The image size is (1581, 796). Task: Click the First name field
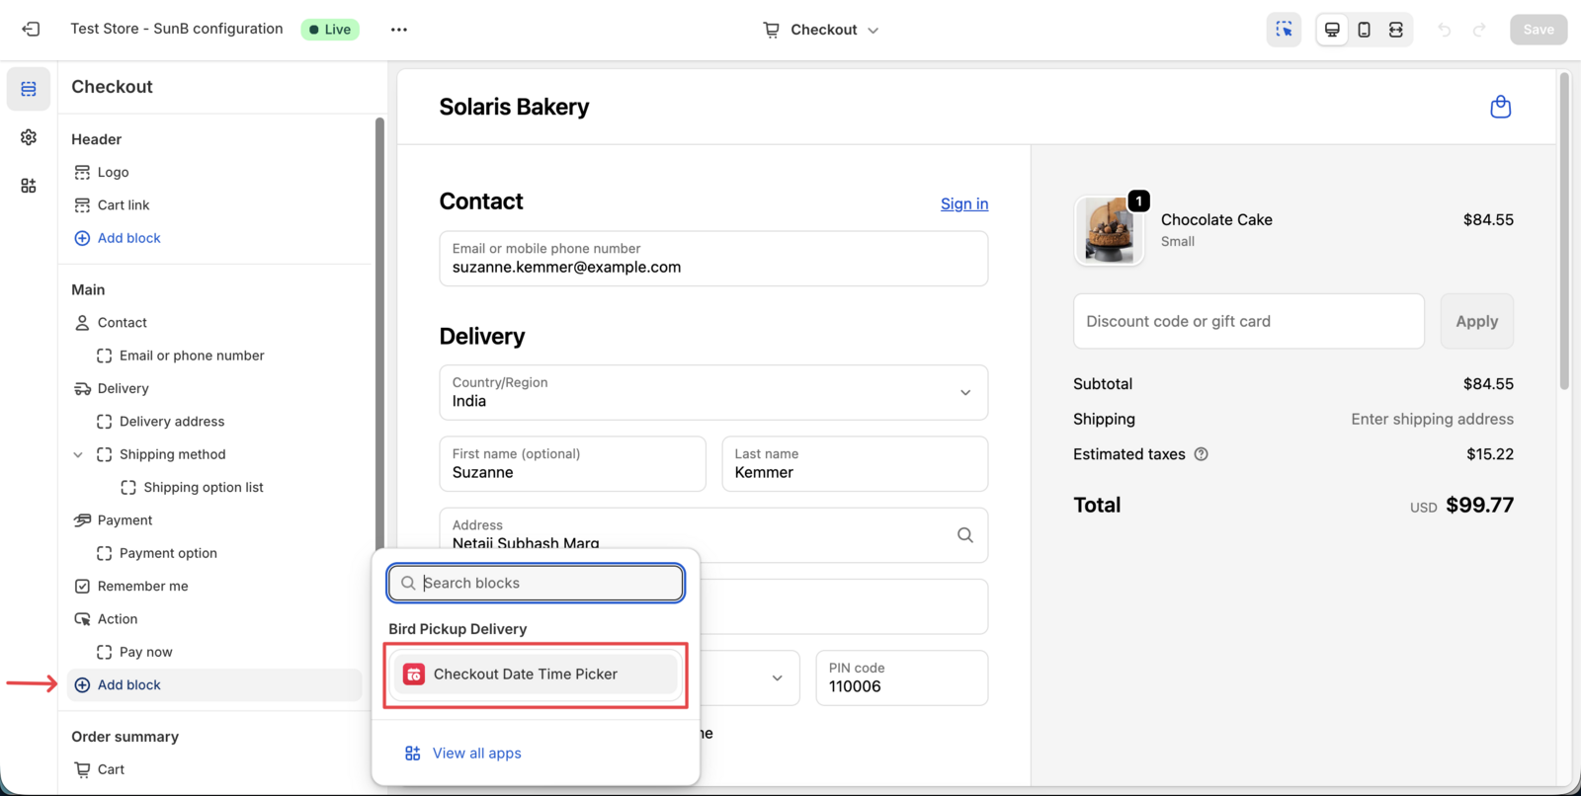[x=572, y=464]
